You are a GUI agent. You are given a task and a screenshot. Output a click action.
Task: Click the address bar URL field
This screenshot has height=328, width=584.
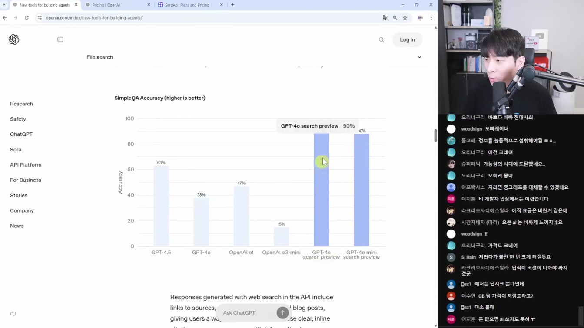point(209,18)
